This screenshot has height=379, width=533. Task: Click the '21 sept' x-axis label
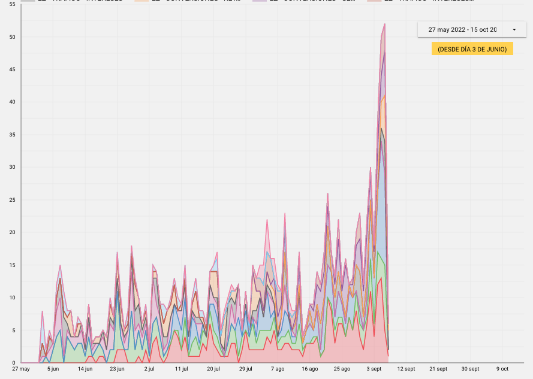(438, 369)
